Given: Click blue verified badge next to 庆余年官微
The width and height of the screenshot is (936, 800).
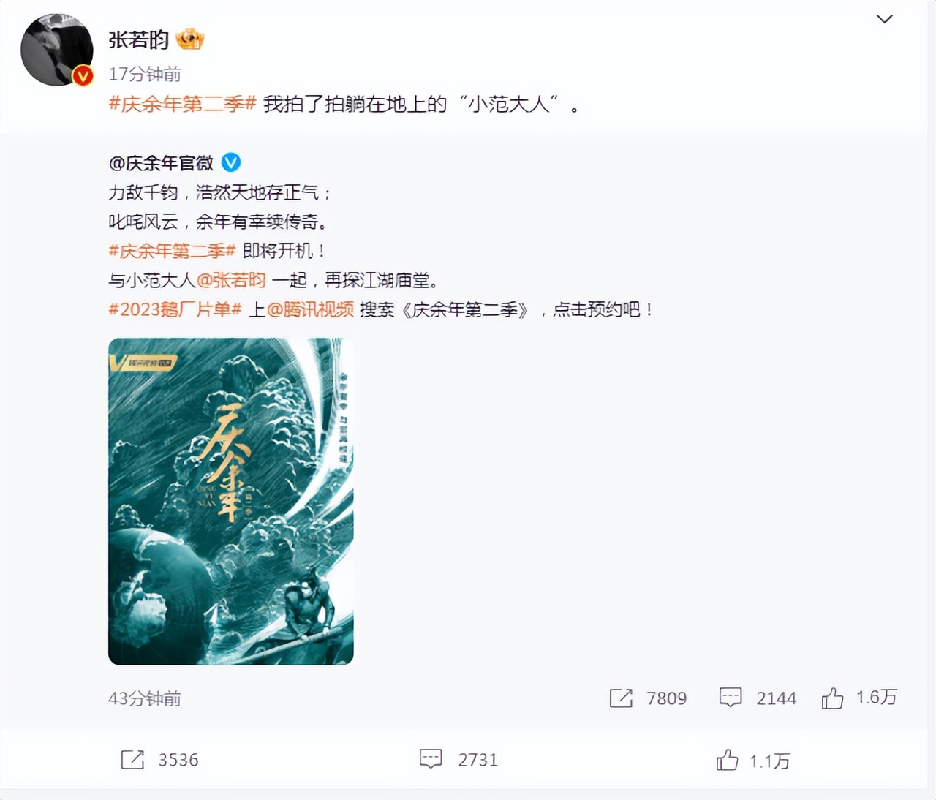Looking at the screenshot, I should [x=231, y=162].
